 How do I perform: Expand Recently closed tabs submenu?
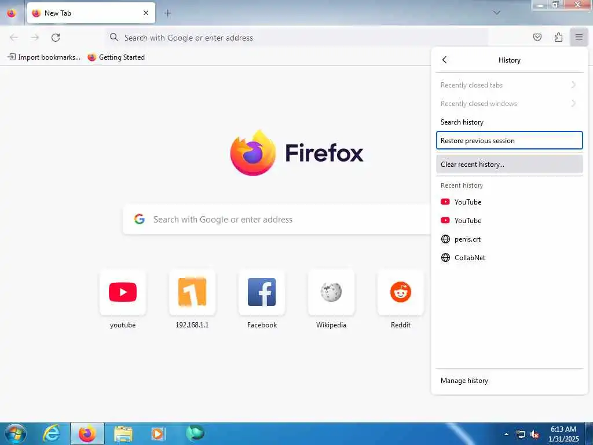coord(510,85)
